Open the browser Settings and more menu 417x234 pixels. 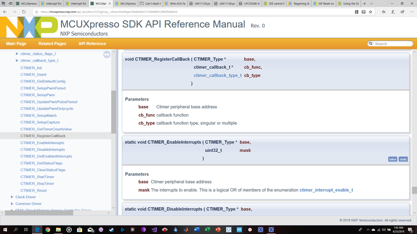[412, 12]
